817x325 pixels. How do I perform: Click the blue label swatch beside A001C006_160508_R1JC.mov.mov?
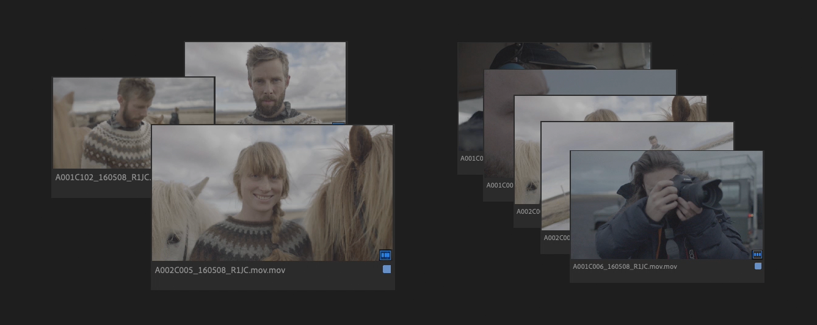[x=758, y=266]
